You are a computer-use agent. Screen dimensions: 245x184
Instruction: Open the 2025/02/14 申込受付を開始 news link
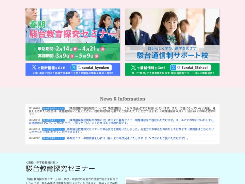point(121,130)
